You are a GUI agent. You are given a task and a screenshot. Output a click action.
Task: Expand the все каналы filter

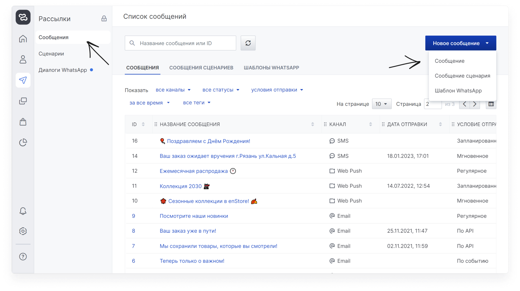click(173, 90)
